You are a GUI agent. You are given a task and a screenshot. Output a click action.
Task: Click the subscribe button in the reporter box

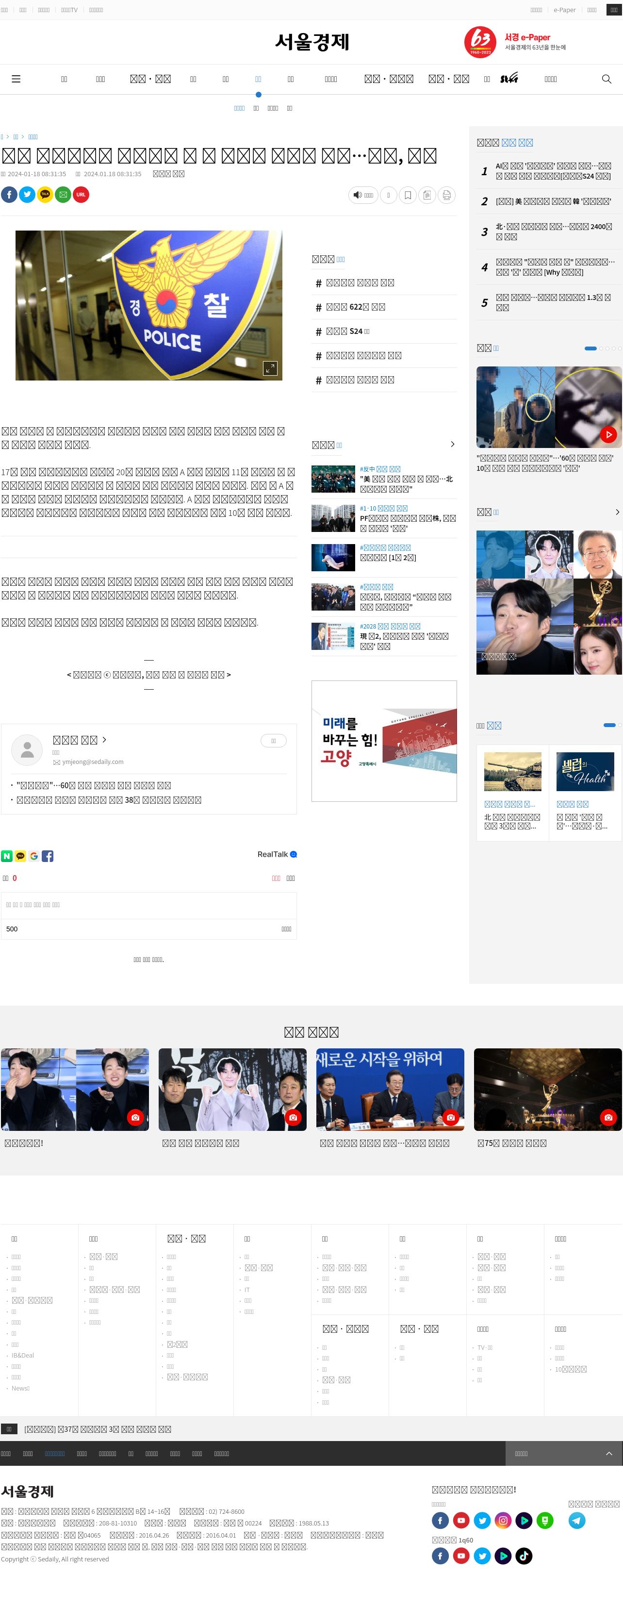[x=274, y=741]
